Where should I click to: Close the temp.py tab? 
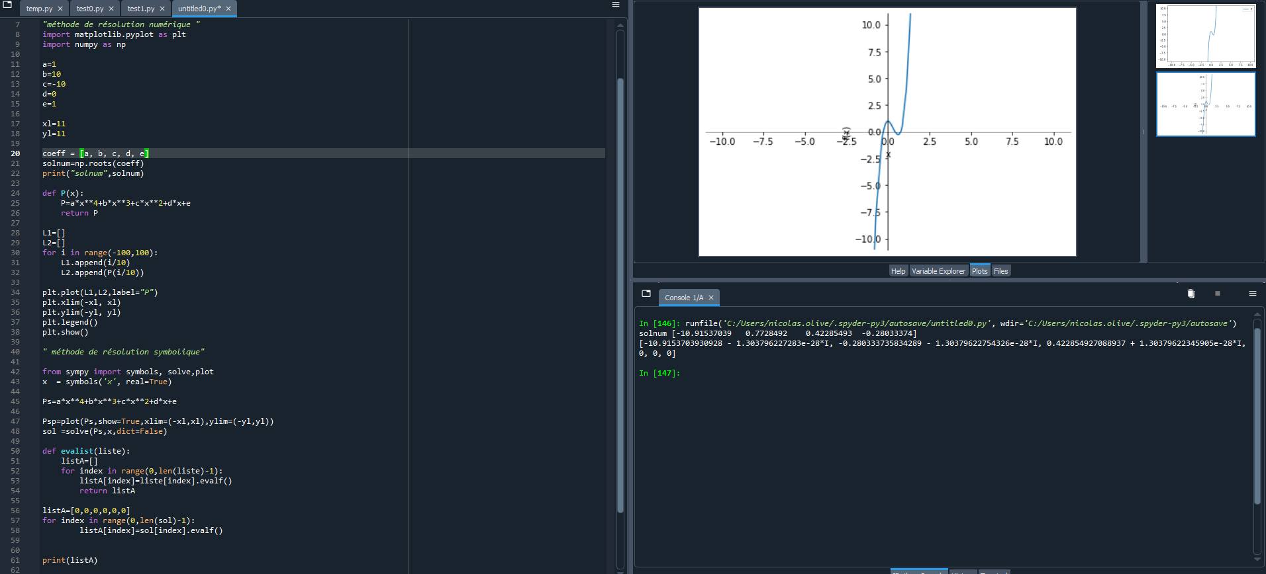pos(60,9)
